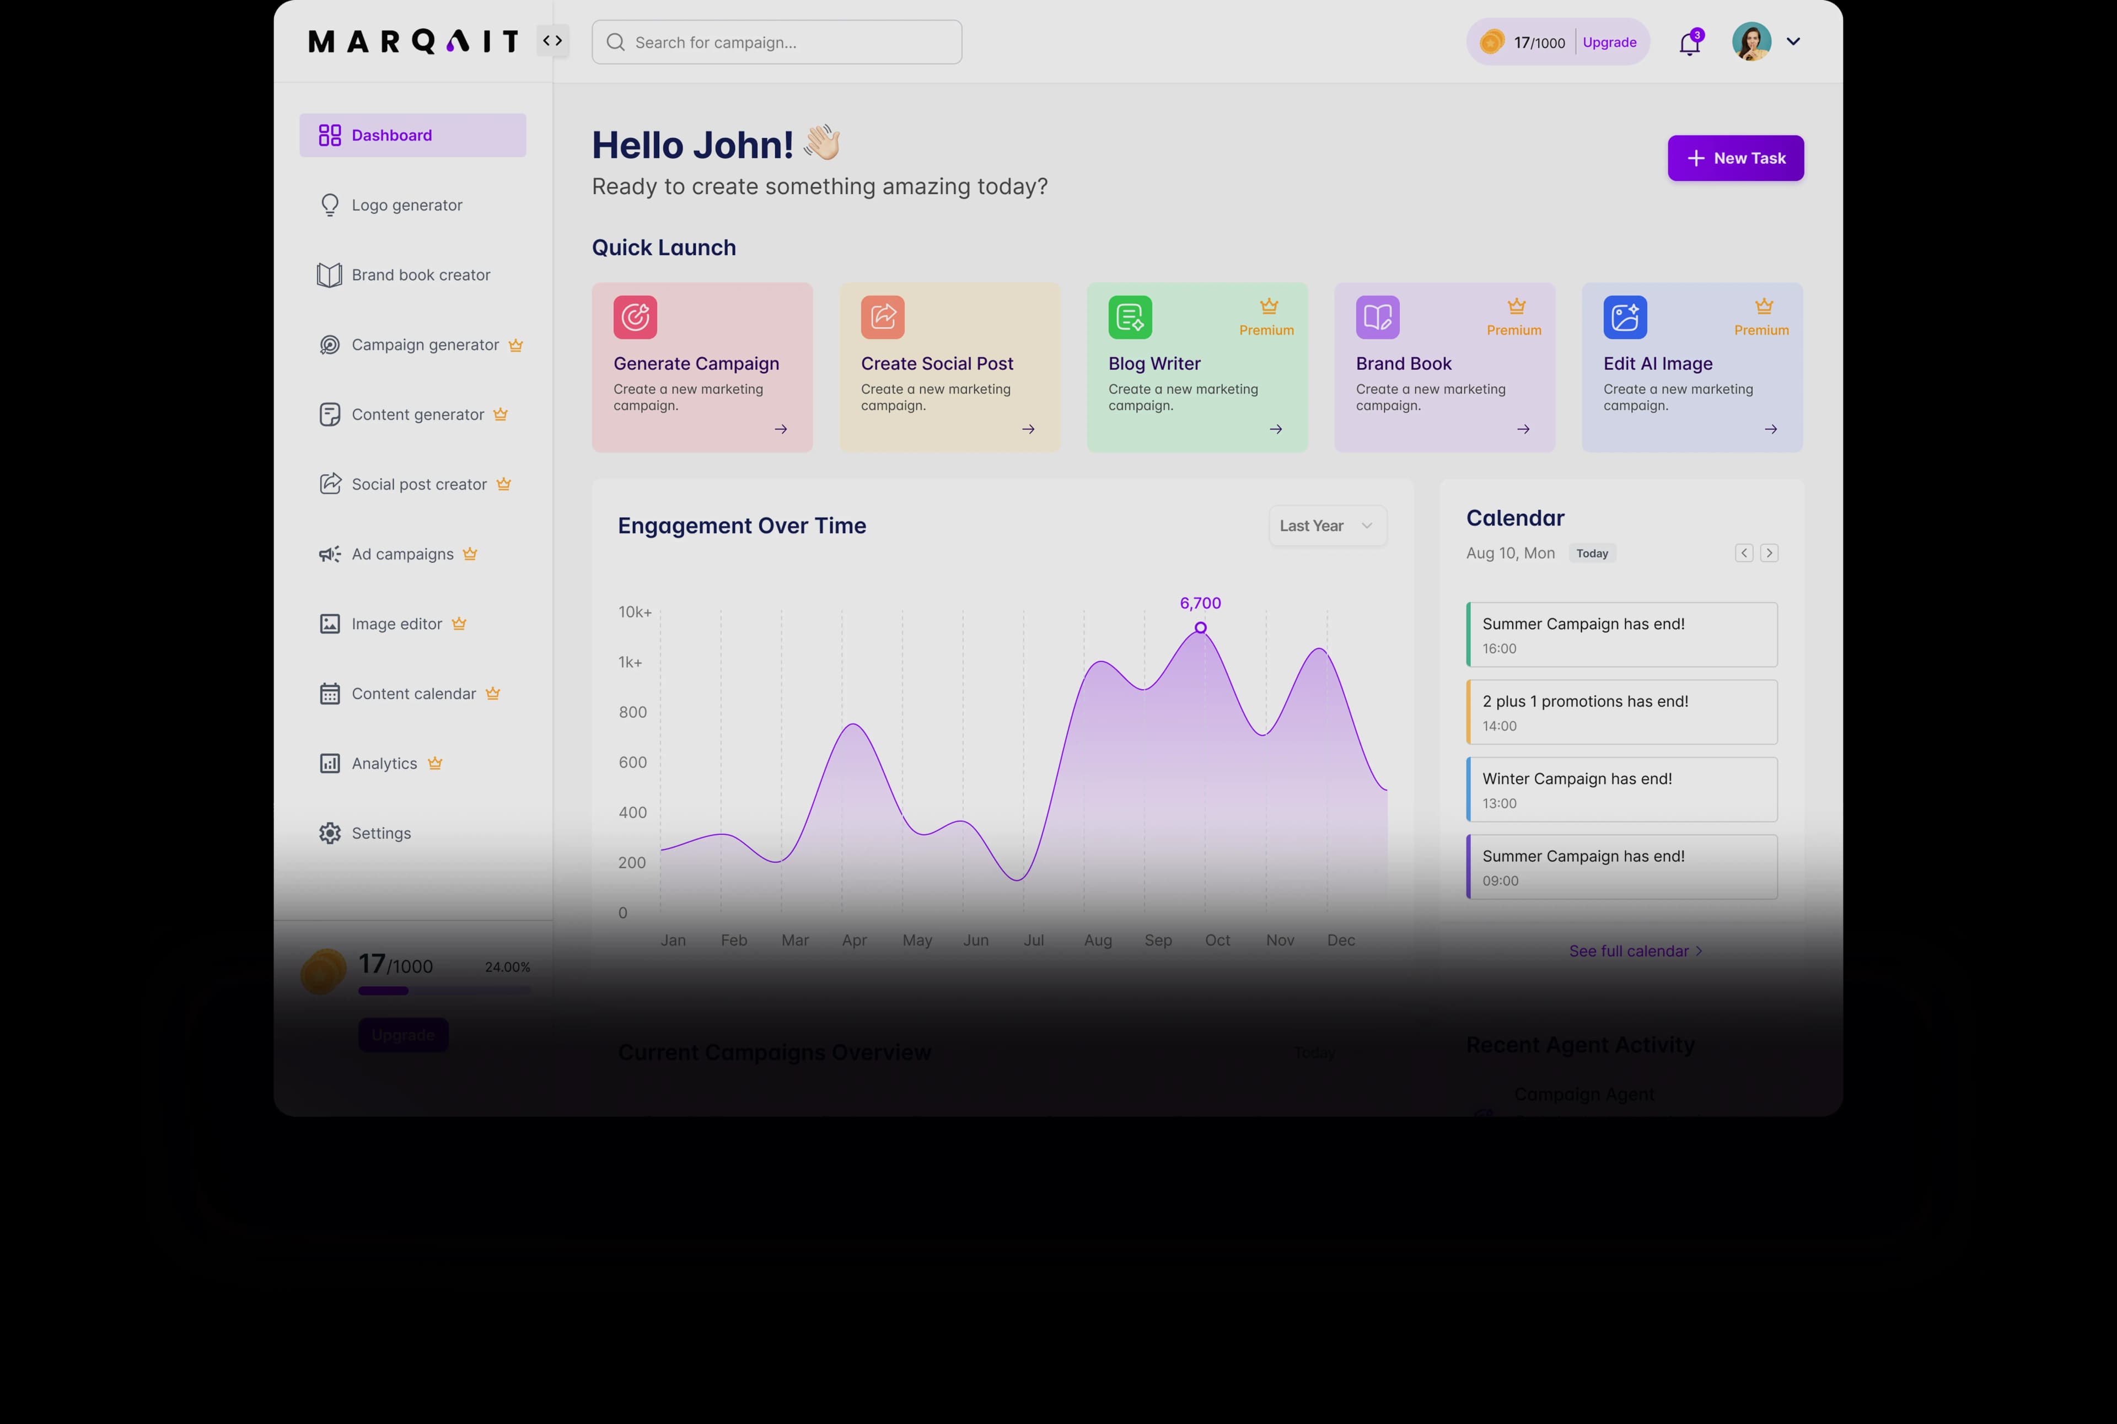Select Ad campaigns in the sidebar
This screenshot has width=2117, height=1424.
tap(402, 554)
